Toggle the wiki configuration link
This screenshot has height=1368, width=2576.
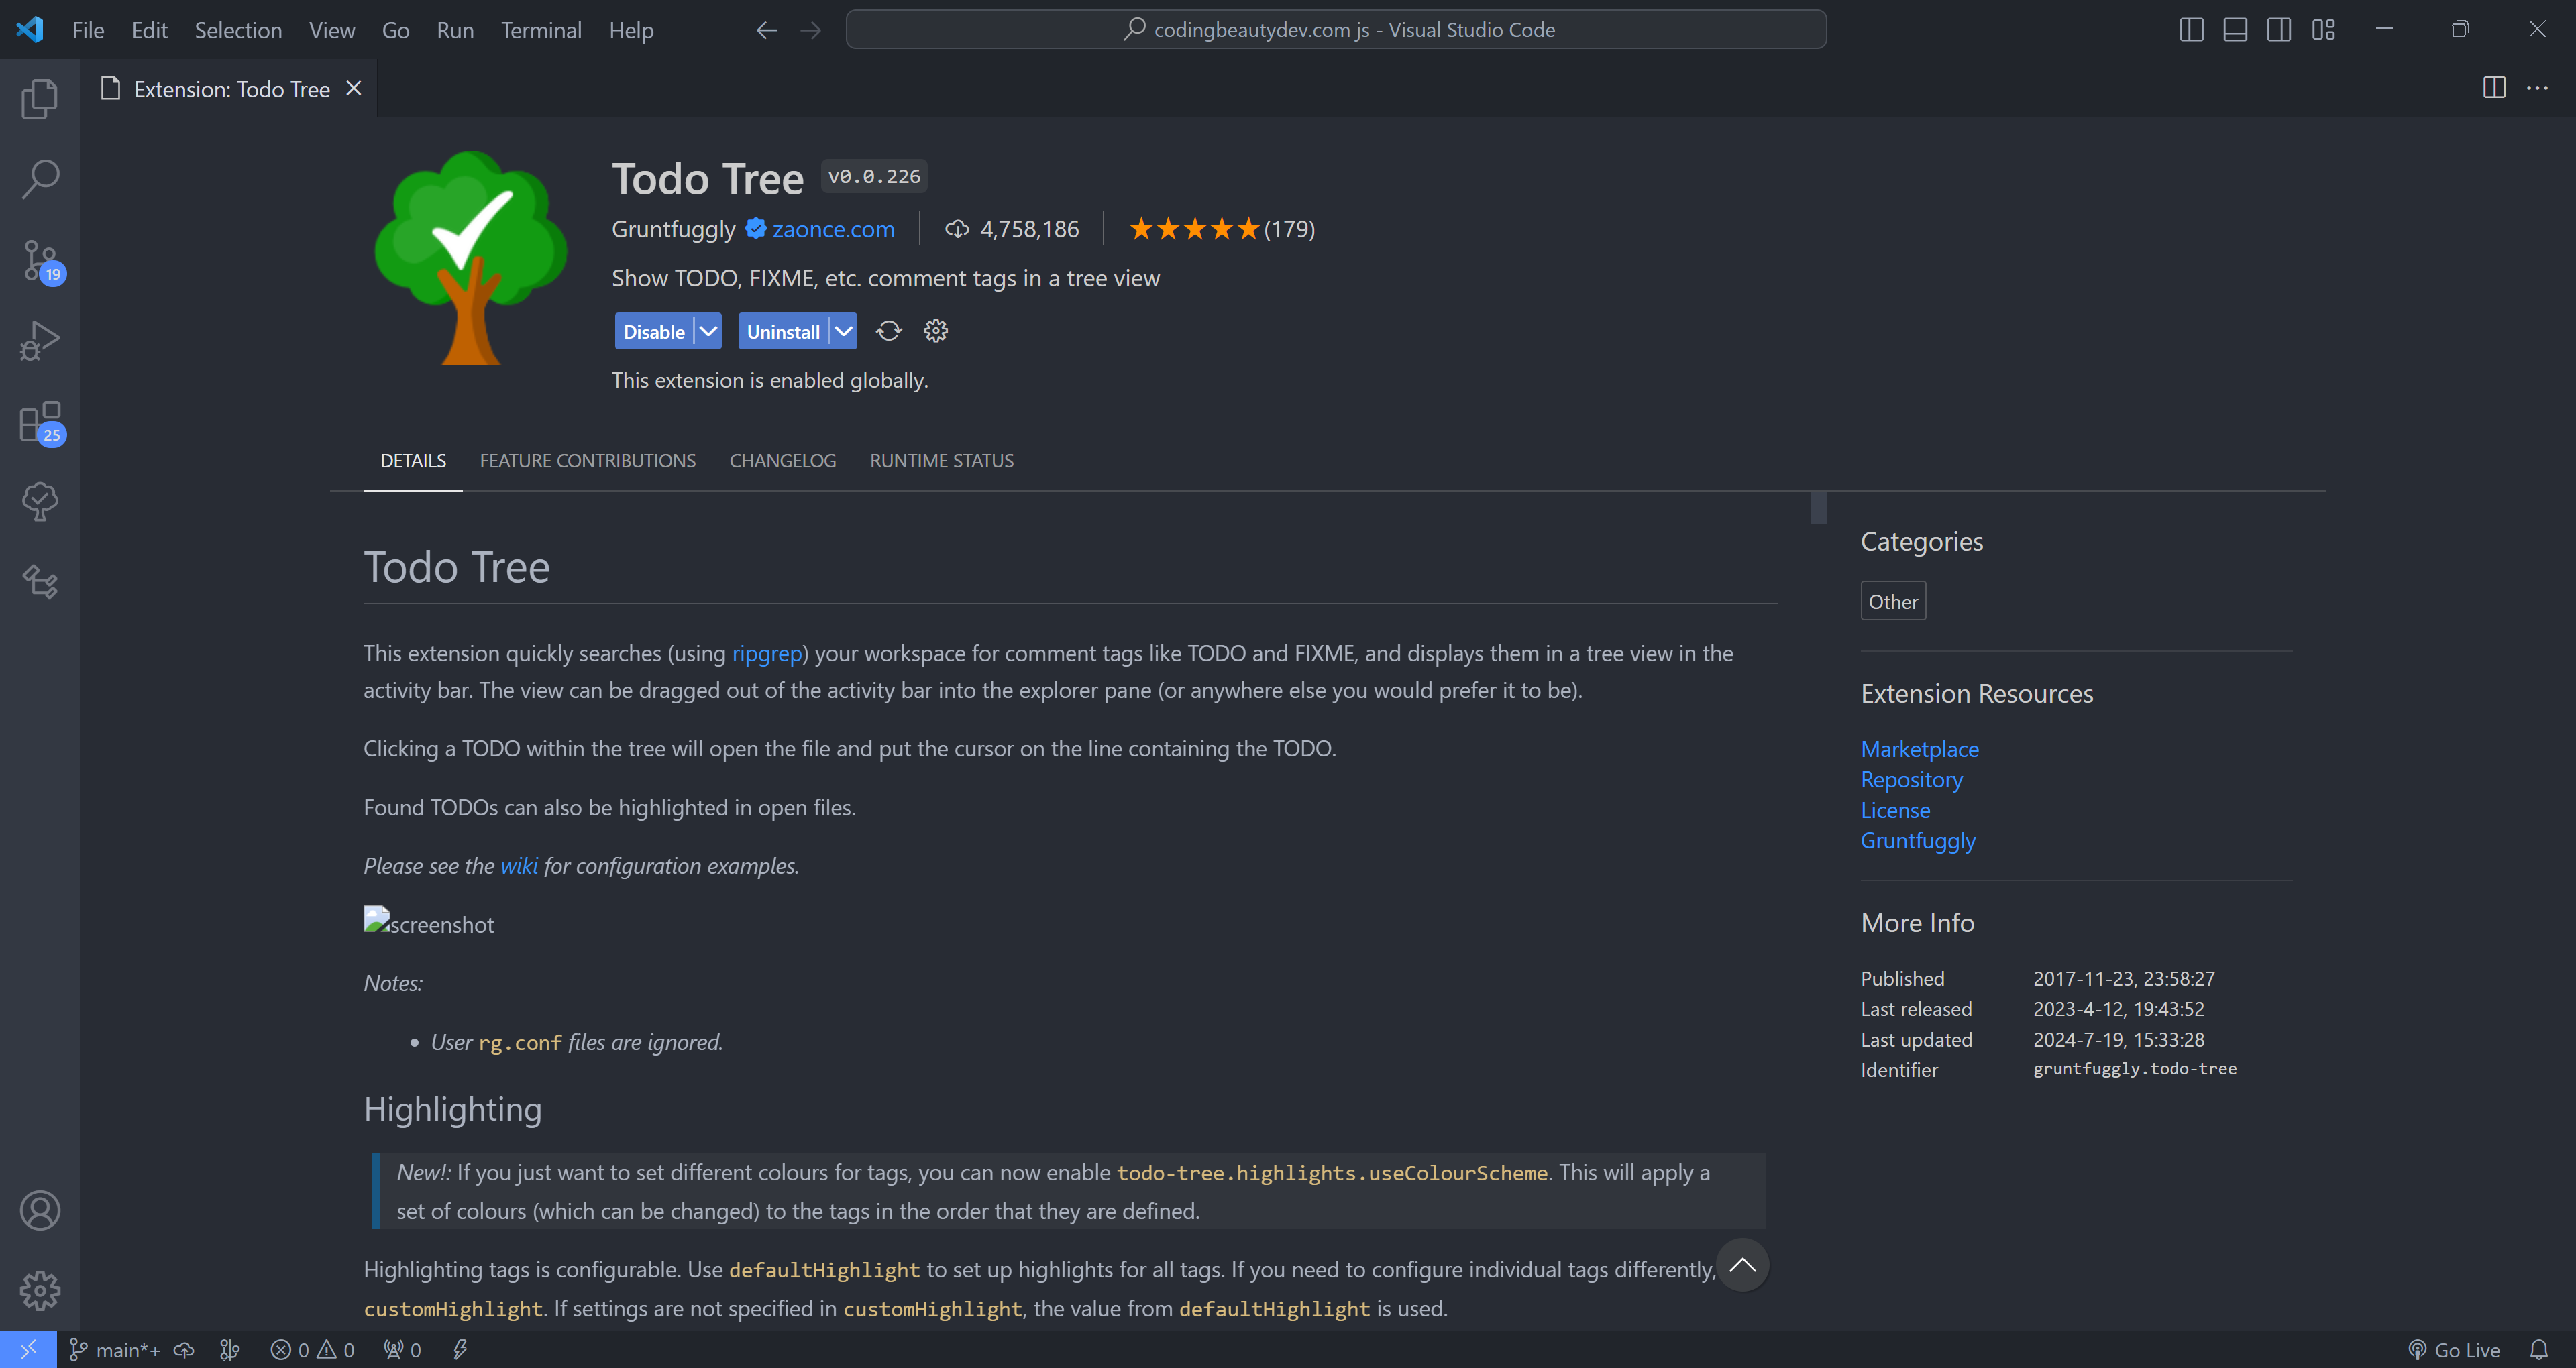pyautogui.click(x=518, y=866)
